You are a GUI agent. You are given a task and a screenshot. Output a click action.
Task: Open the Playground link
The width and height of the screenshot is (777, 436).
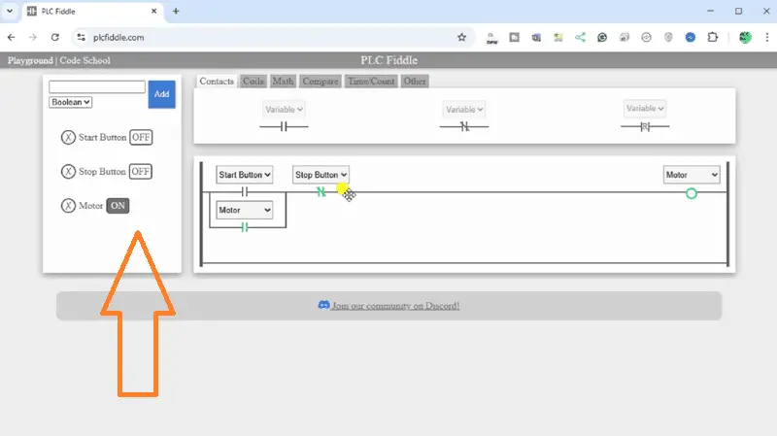[30, 60]
